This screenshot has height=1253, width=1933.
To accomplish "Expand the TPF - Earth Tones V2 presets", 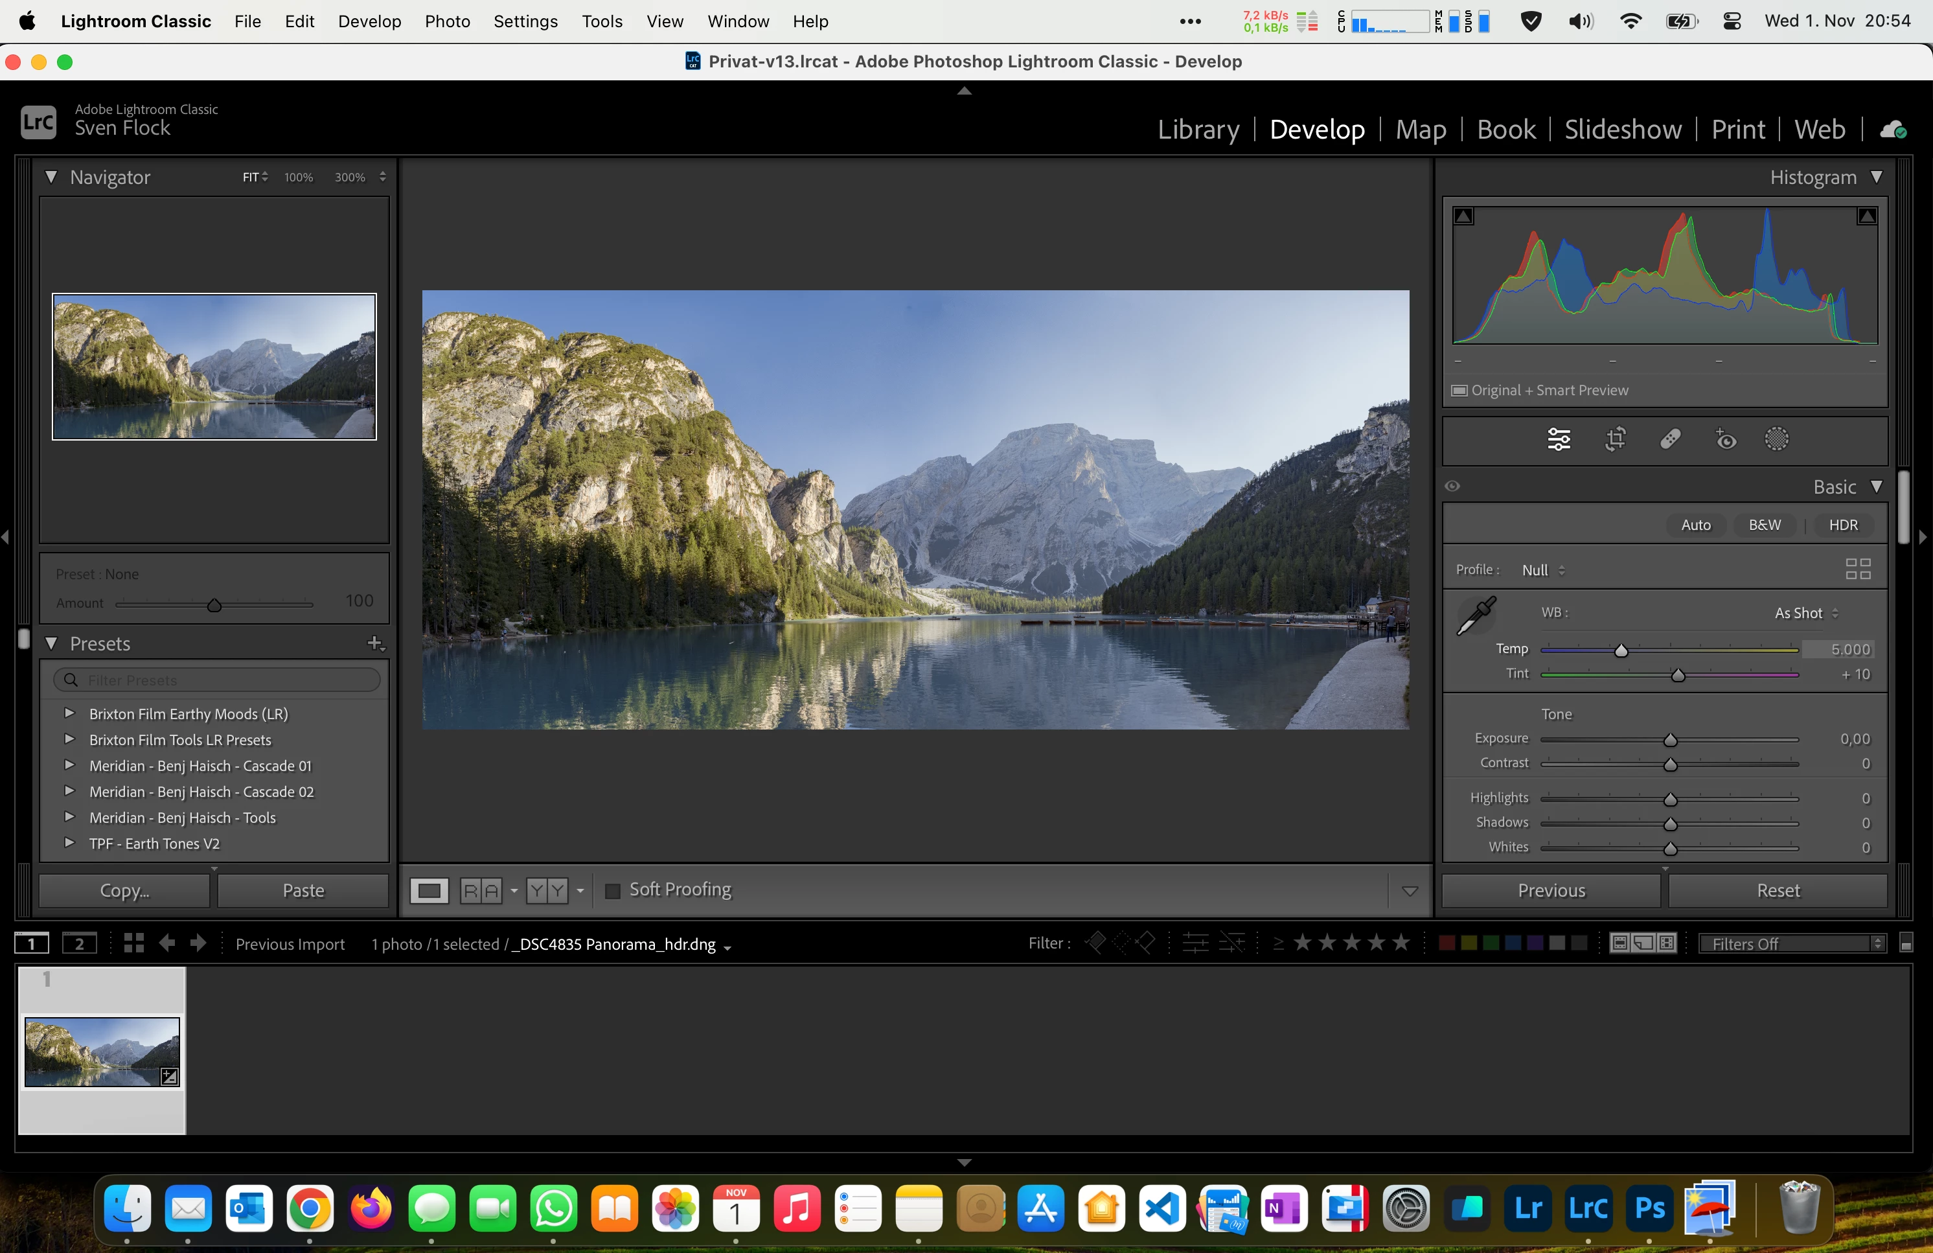I will point(70,843).
